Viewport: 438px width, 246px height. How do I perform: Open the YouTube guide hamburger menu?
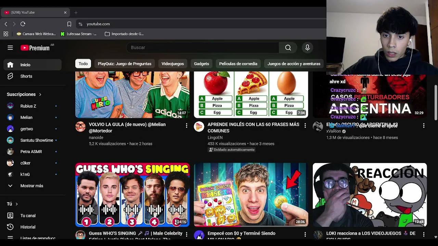pos(10,48)
